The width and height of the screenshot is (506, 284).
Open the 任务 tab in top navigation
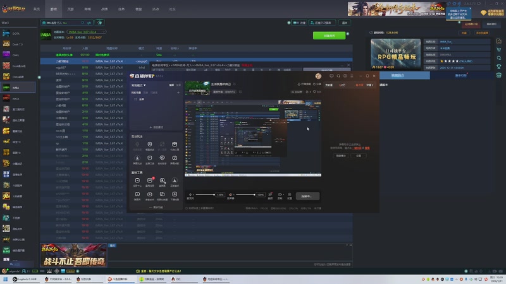coord(121,9)
